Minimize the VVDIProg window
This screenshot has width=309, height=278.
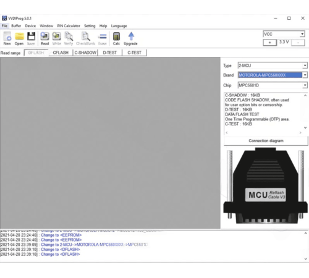pos(276,18)
